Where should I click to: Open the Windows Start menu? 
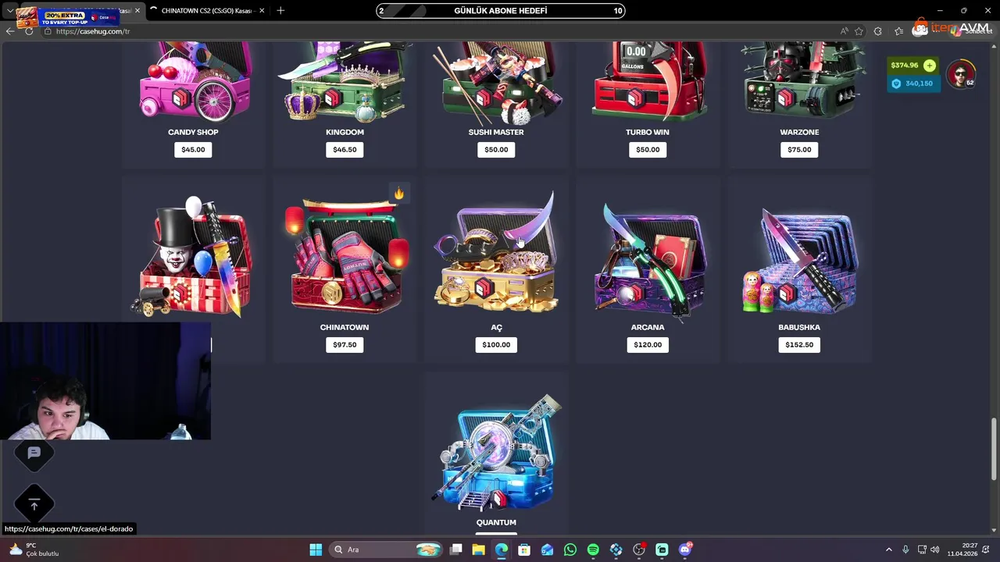[316, 550]
